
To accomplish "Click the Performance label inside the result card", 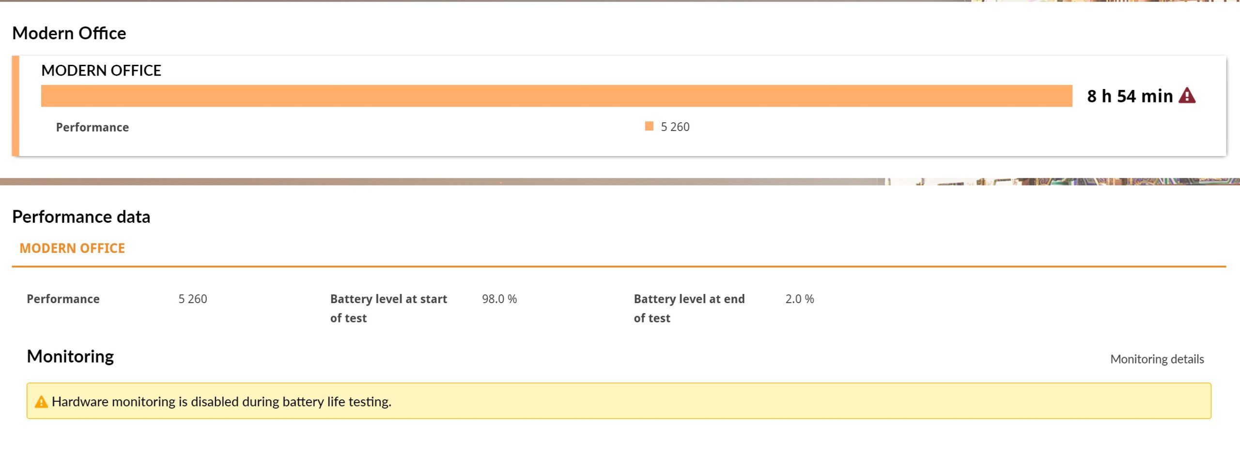I will (x=93, y=127).
